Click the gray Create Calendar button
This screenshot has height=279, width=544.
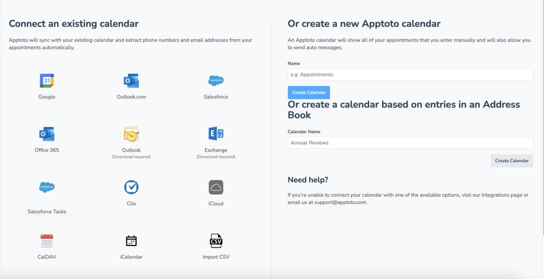pyautogui.click(x=512, y=161)
